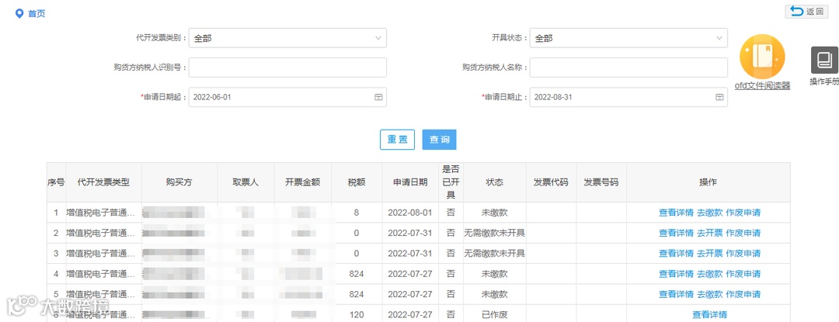Click 去缴款 in row 4
This screenshot has width=839, height=322.
[709, 274]
